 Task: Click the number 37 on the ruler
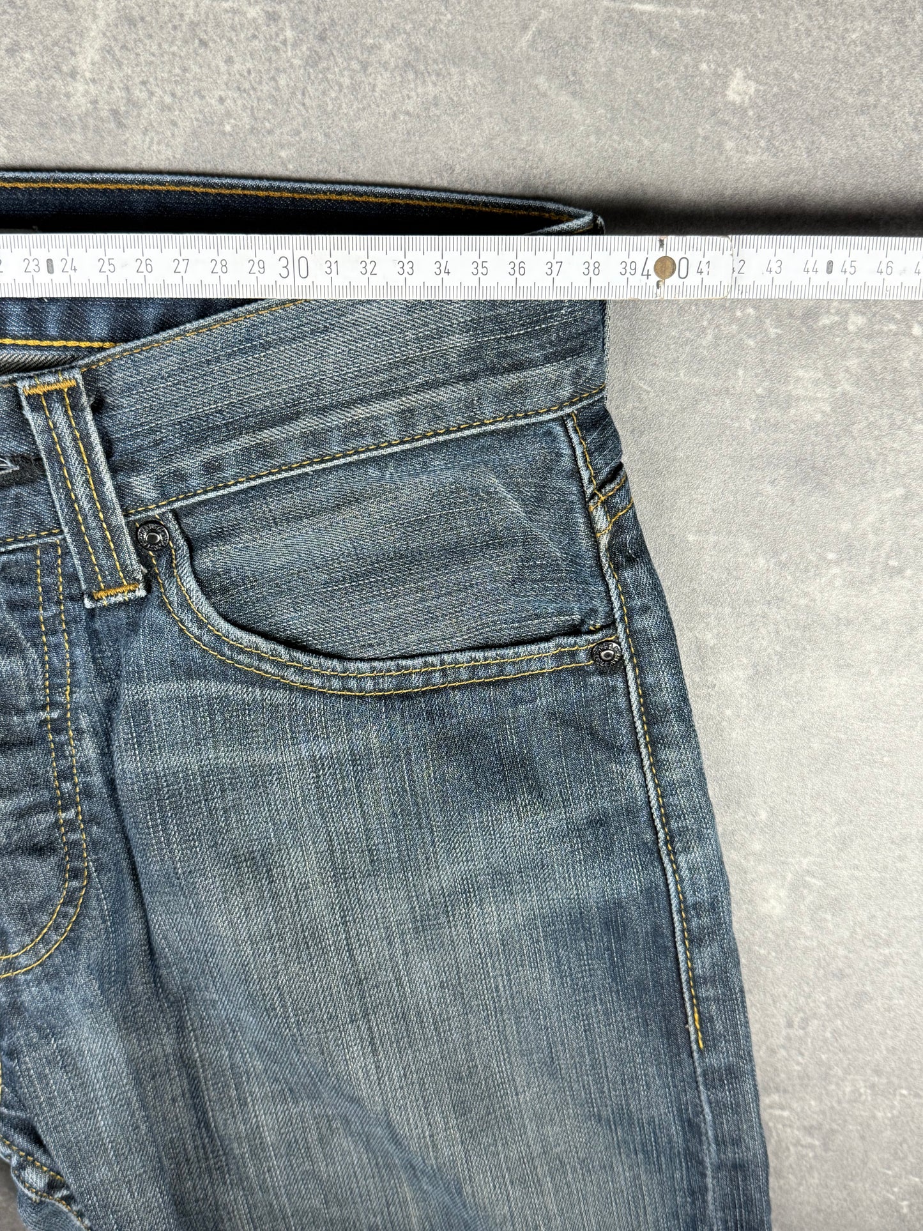coord(555,269)
